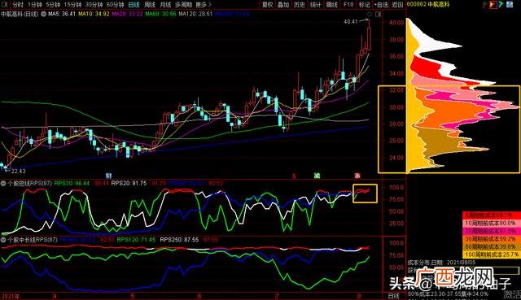This screenshot has width=521, height=300.
Task: Click the green arrow icon at top right
Action: [501, 5]
